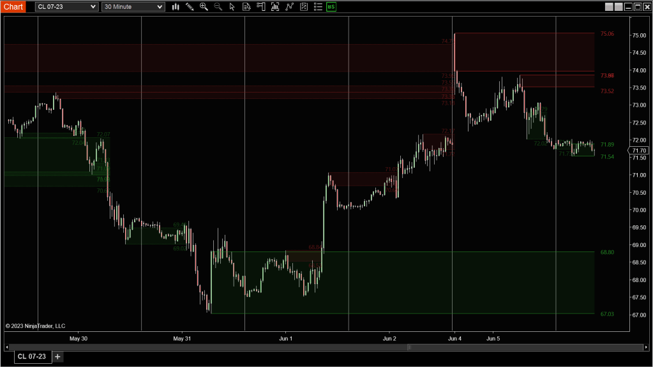Open the Strategies icon in toolbar
This screenshot has width=653, height=367.
303,6
